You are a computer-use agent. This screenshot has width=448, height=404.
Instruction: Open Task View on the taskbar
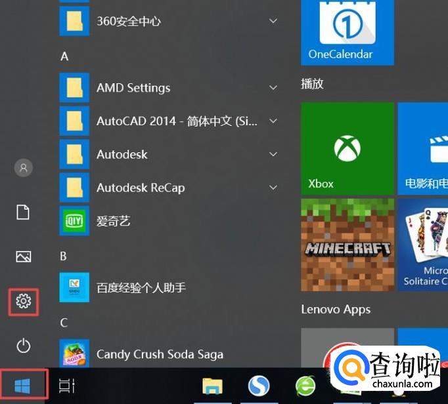(x=67, y=386)
